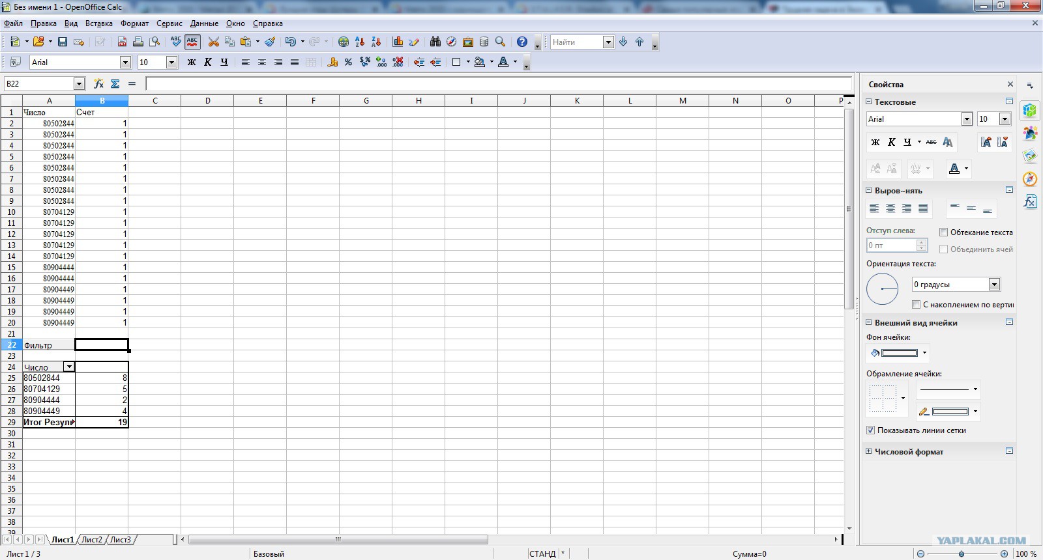Open the Вставка menu
The image size is (1043, 560).
coord(99,23)
